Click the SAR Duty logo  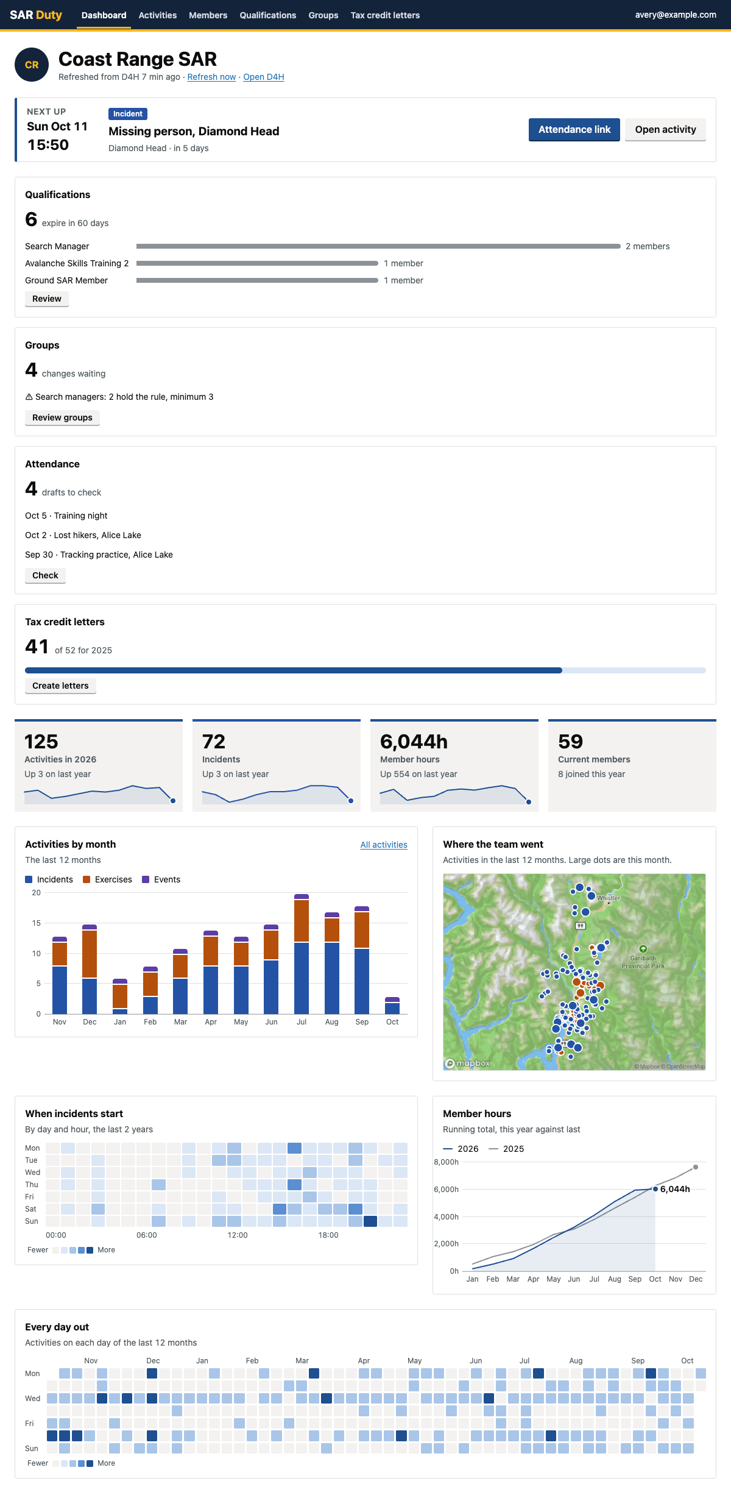36,15
